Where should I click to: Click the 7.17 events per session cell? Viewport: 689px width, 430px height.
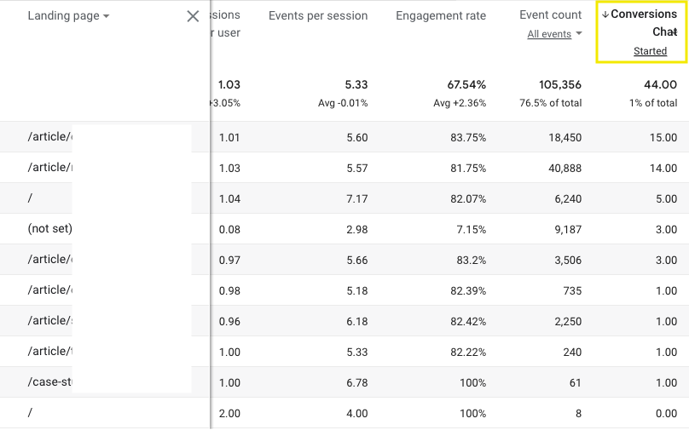click(x=356, y=198)
